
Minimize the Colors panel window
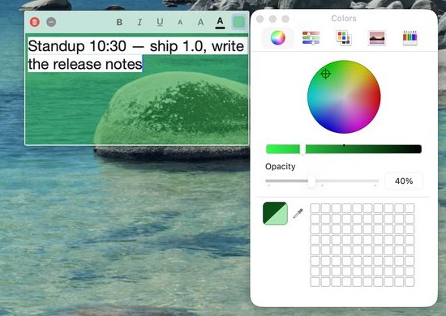pyautogui.click(x=272, y=19)
